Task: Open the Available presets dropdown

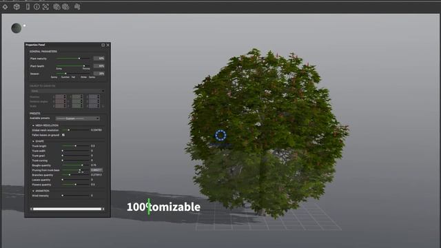Action: coord(78,118)
